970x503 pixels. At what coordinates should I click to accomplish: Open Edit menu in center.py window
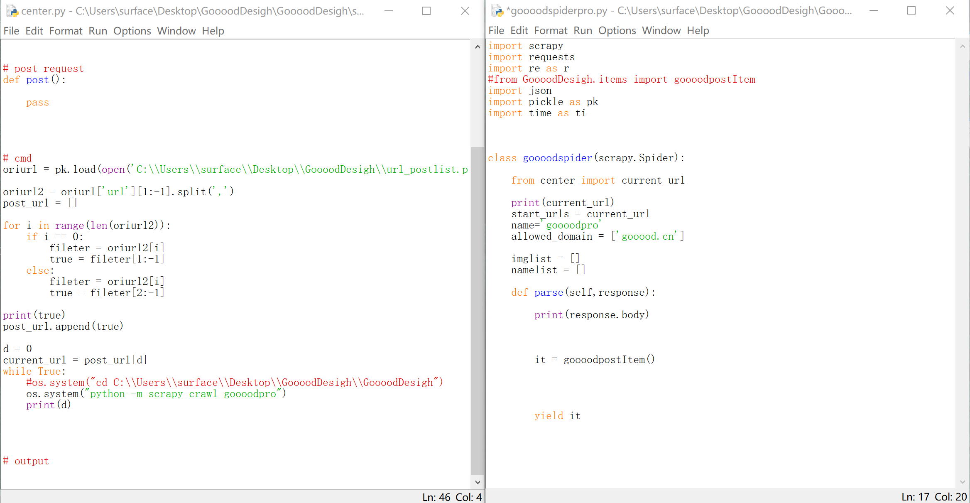(34, 31)
